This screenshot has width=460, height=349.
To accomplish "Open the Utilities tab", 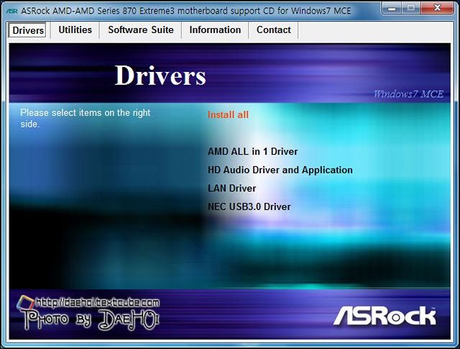I will pos(75,30).
